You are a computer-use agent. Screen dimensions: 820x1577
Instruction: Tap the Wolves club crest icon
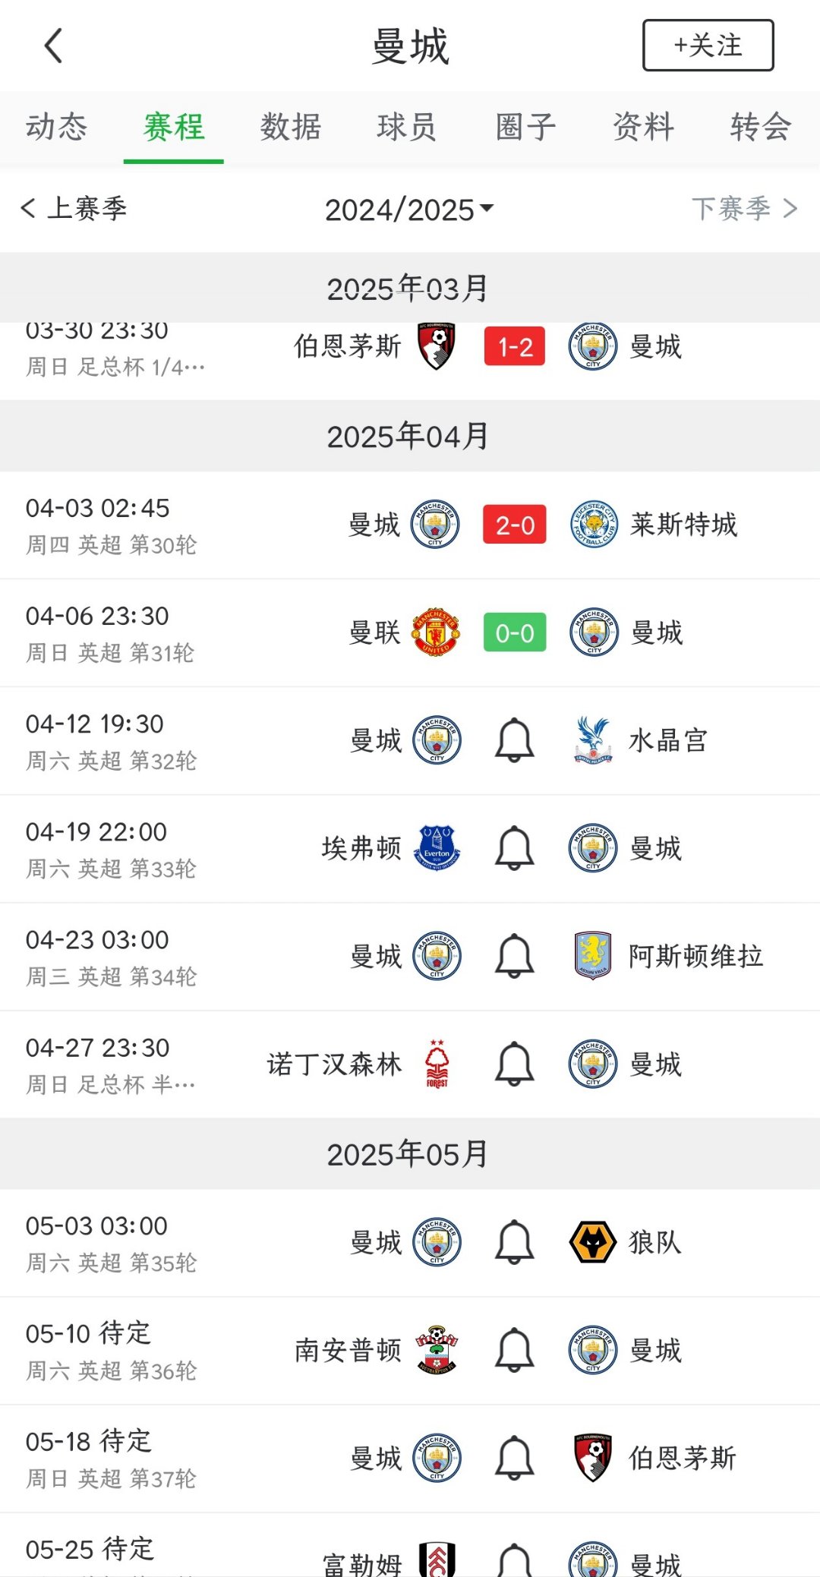click(x=592, y=1242)
